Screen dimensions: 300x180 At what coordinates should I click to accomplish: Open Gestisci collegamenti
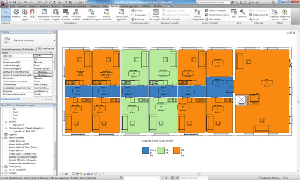197,15
